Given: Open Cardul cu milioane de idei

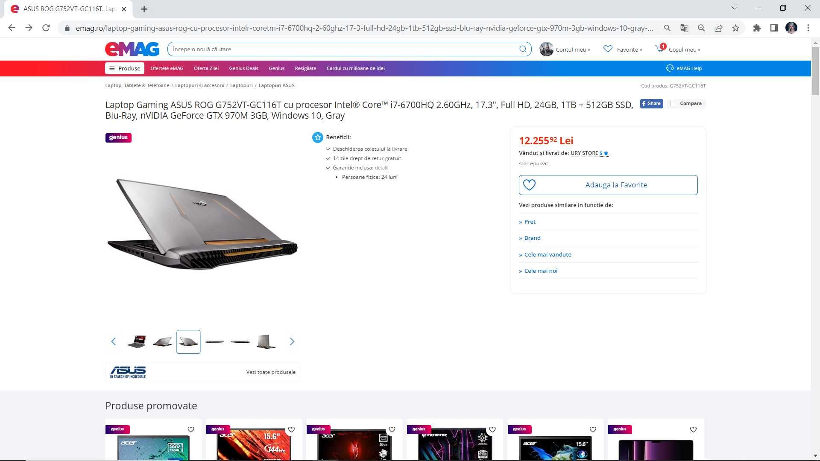Looking at the screenshot, I should (x=355, y=68).
